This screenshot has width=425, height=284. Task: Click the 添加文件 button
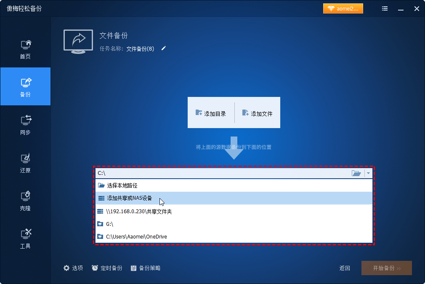(x=257, y=113)
